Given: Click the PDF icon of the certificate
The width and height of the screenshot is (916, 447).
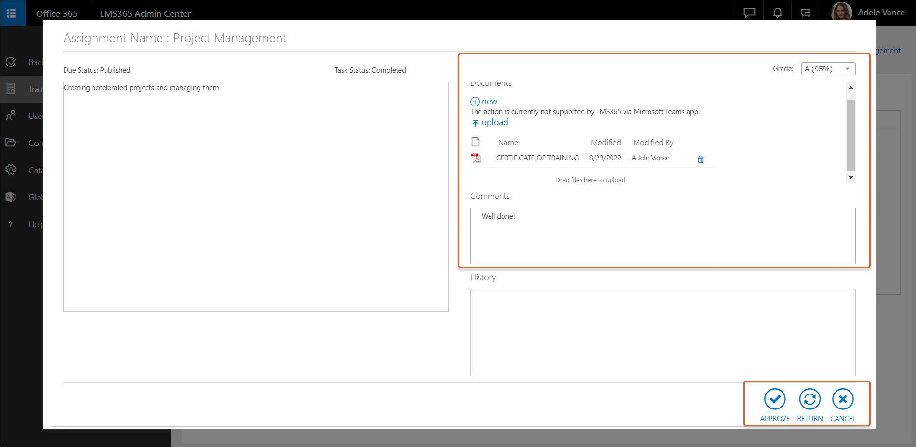Looking at the screenshot, I should [x=476, y=158].
